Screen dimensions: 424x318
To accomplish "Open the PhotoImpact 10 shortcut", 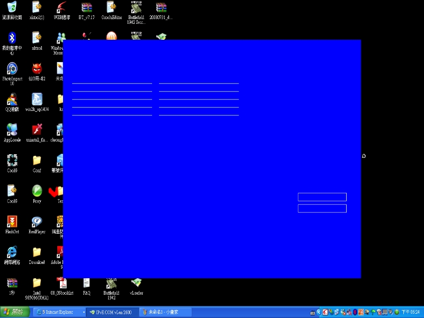I will tap(12, 69).
